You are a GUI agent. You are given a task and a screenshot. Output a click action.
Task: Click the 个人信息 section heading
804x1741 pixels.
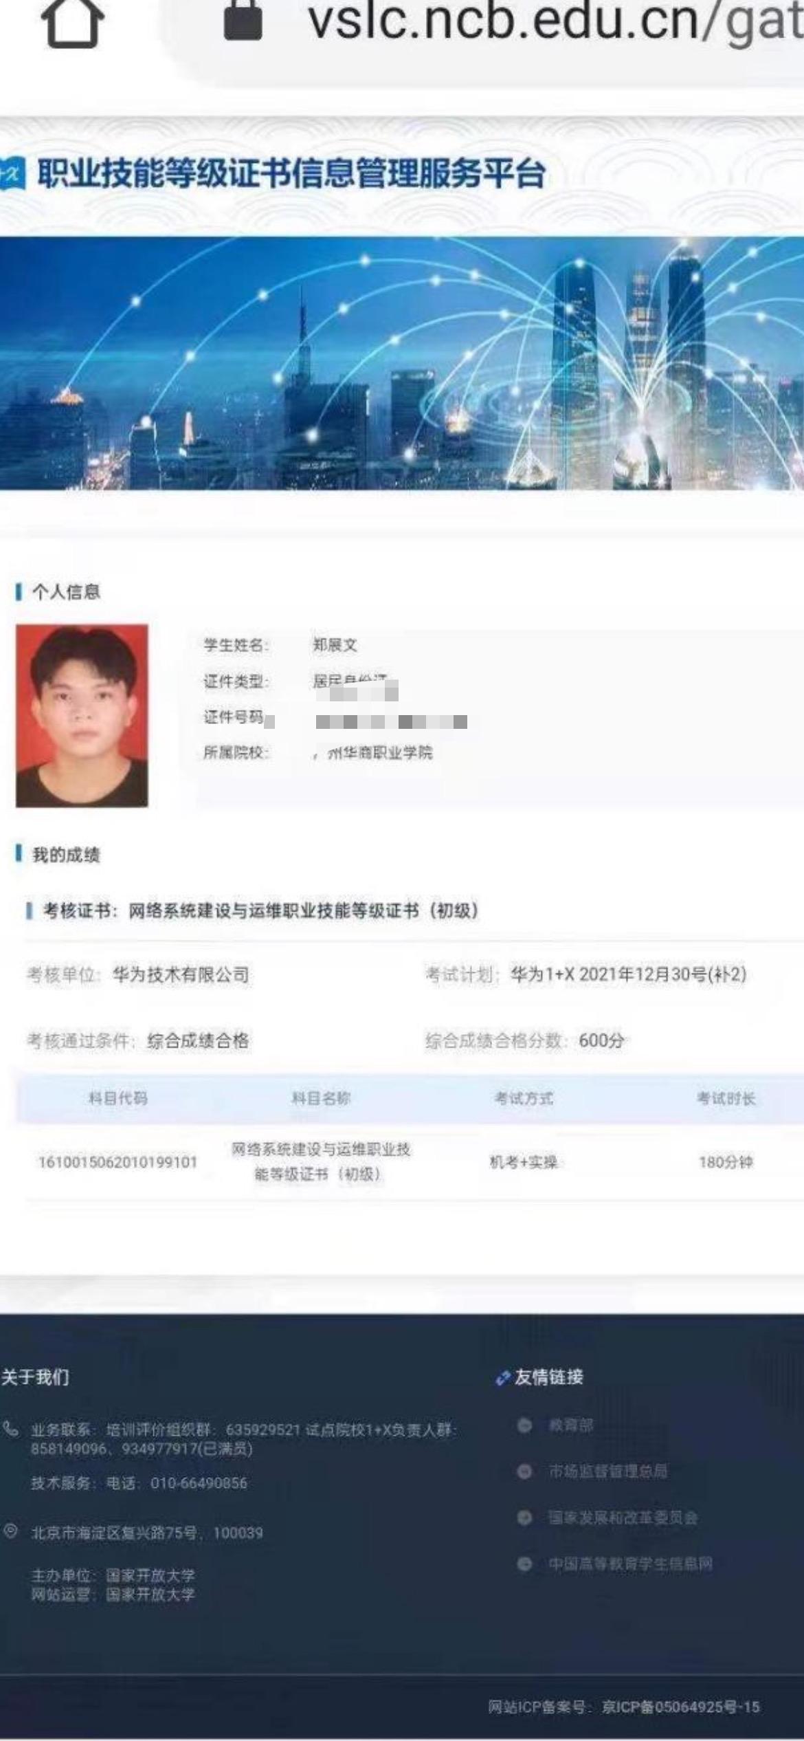point(66,592)
